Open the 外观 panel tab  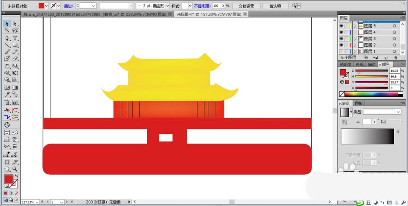tap(359, 64)
